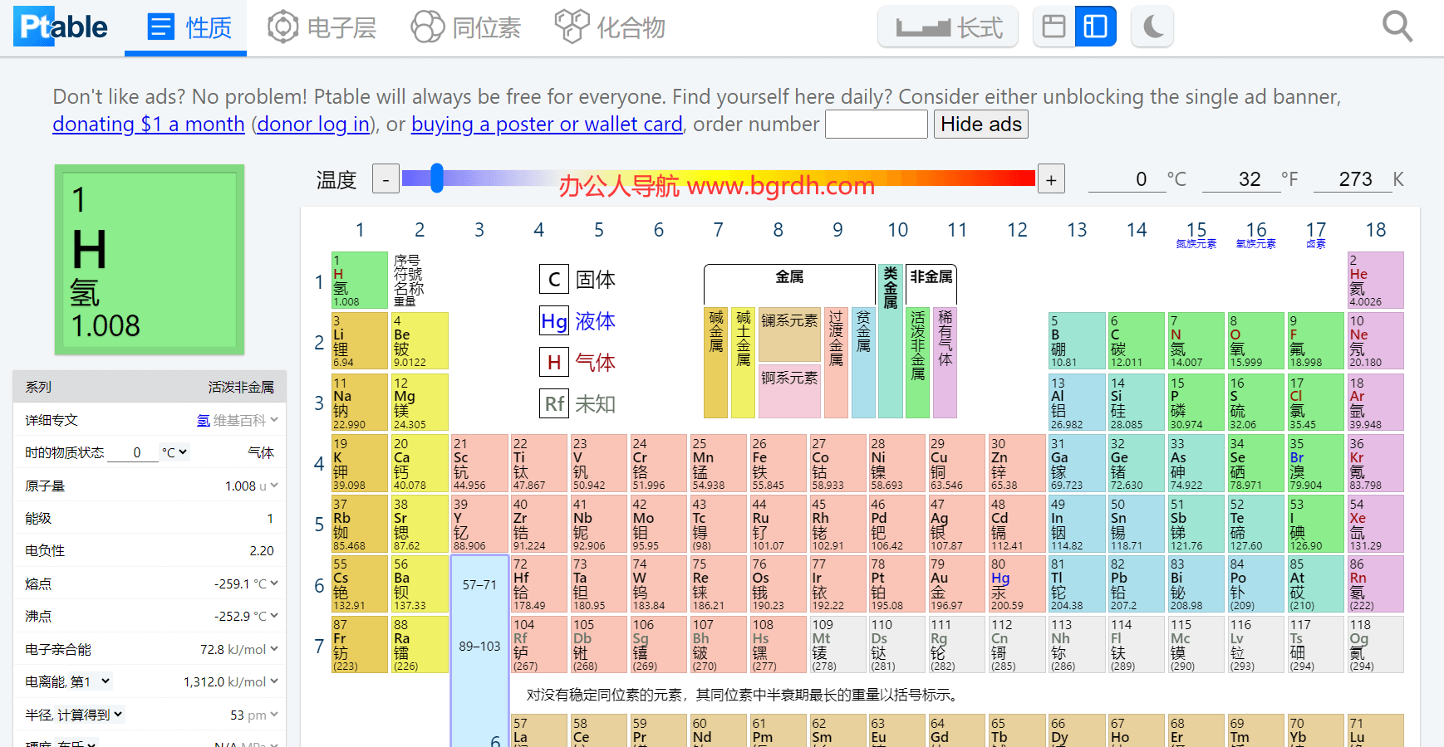Toggle the C 固体 legend key

(554, 280)
